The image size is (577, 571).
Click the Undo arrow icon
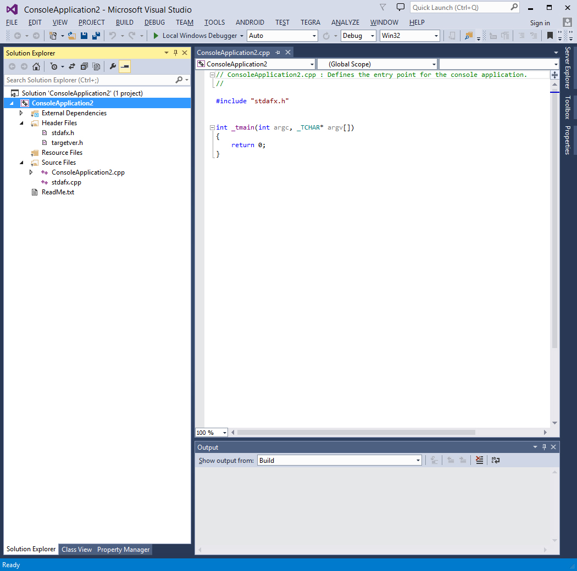(113, 36)
